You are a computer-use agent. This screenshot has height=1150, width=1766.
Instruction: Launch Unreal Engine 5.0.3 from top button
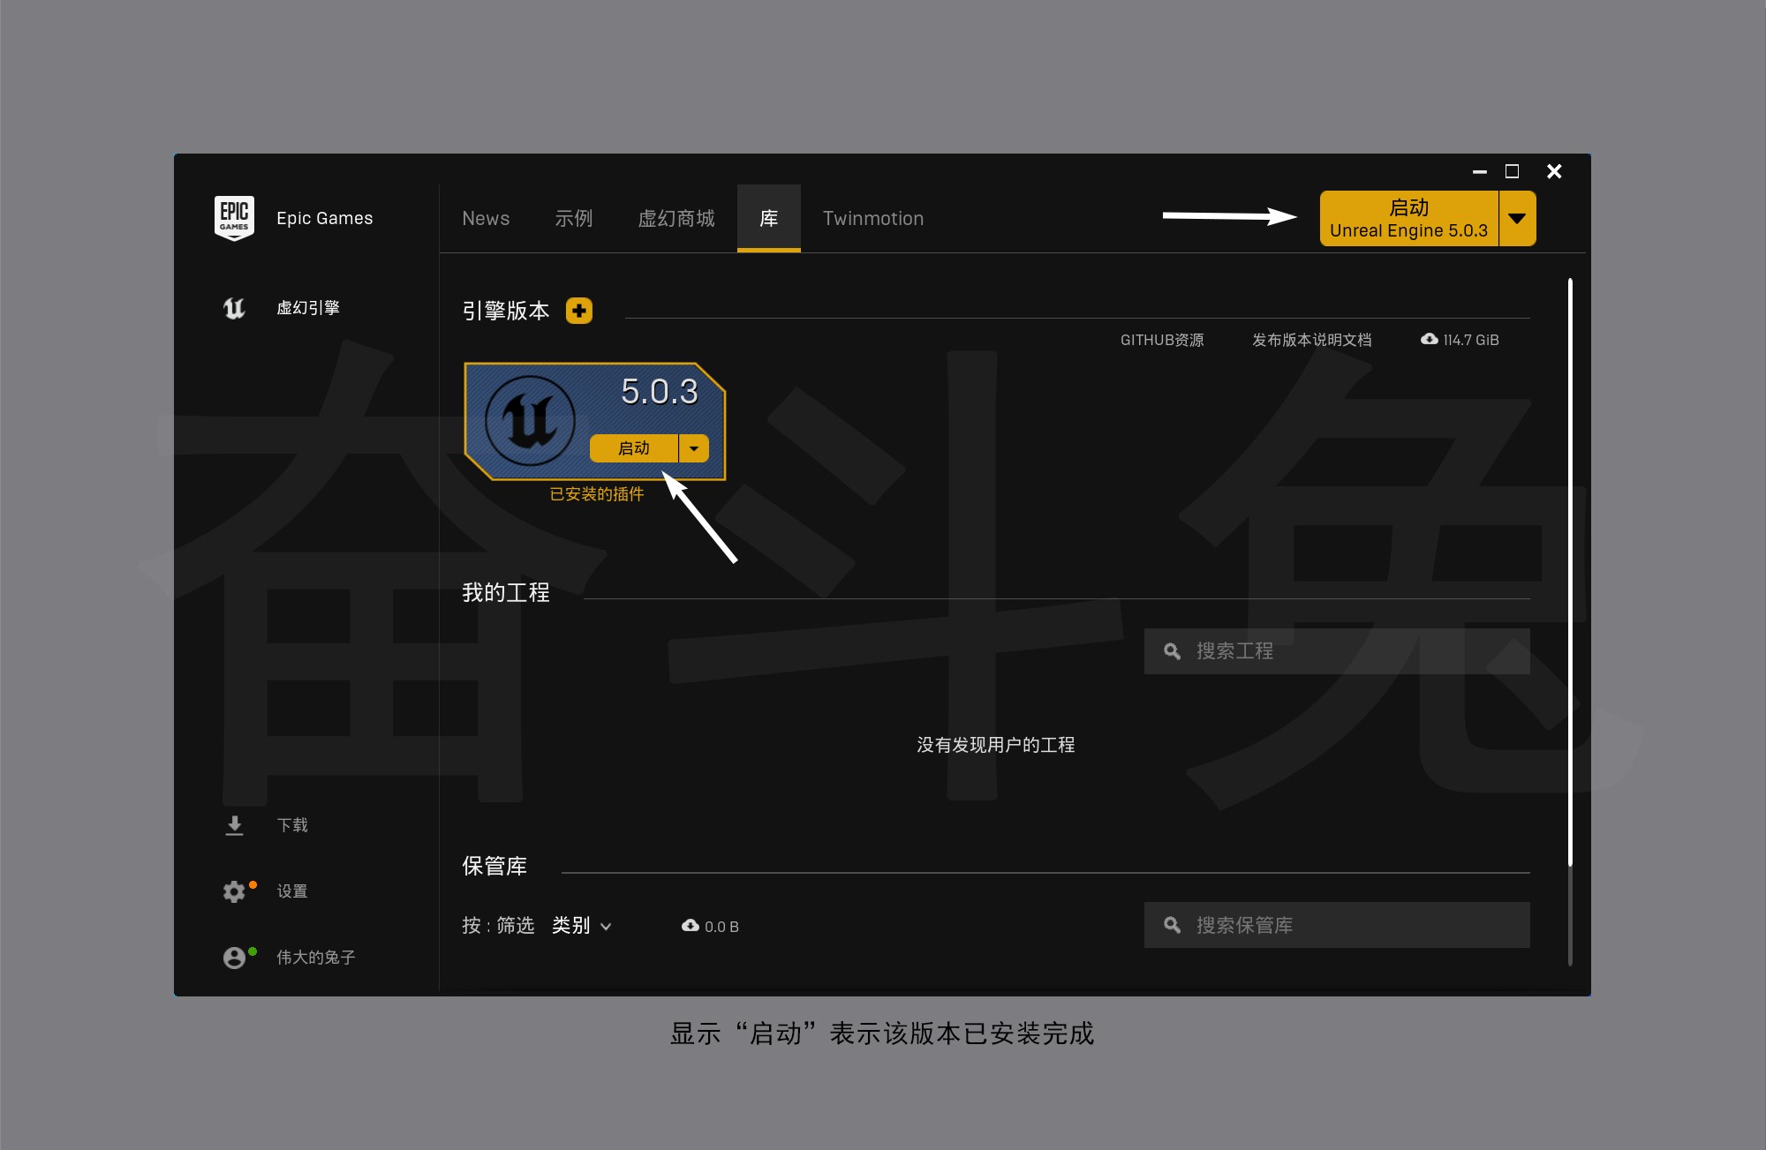pyautogui.click(x=1408, y=218)
